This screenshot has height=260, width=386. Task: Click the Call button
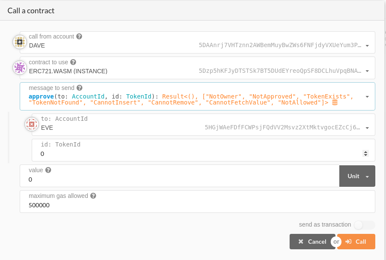pyautogui.click(x=356, y=241)
